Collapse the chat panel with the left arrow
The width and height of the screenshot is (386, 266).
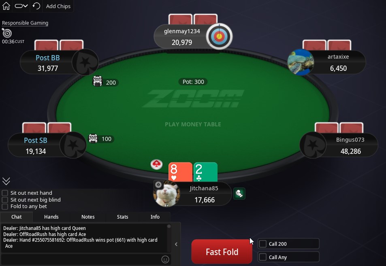pos(176,244)
